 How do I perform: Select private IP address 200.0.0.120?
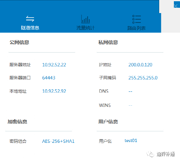coord(140,65)
